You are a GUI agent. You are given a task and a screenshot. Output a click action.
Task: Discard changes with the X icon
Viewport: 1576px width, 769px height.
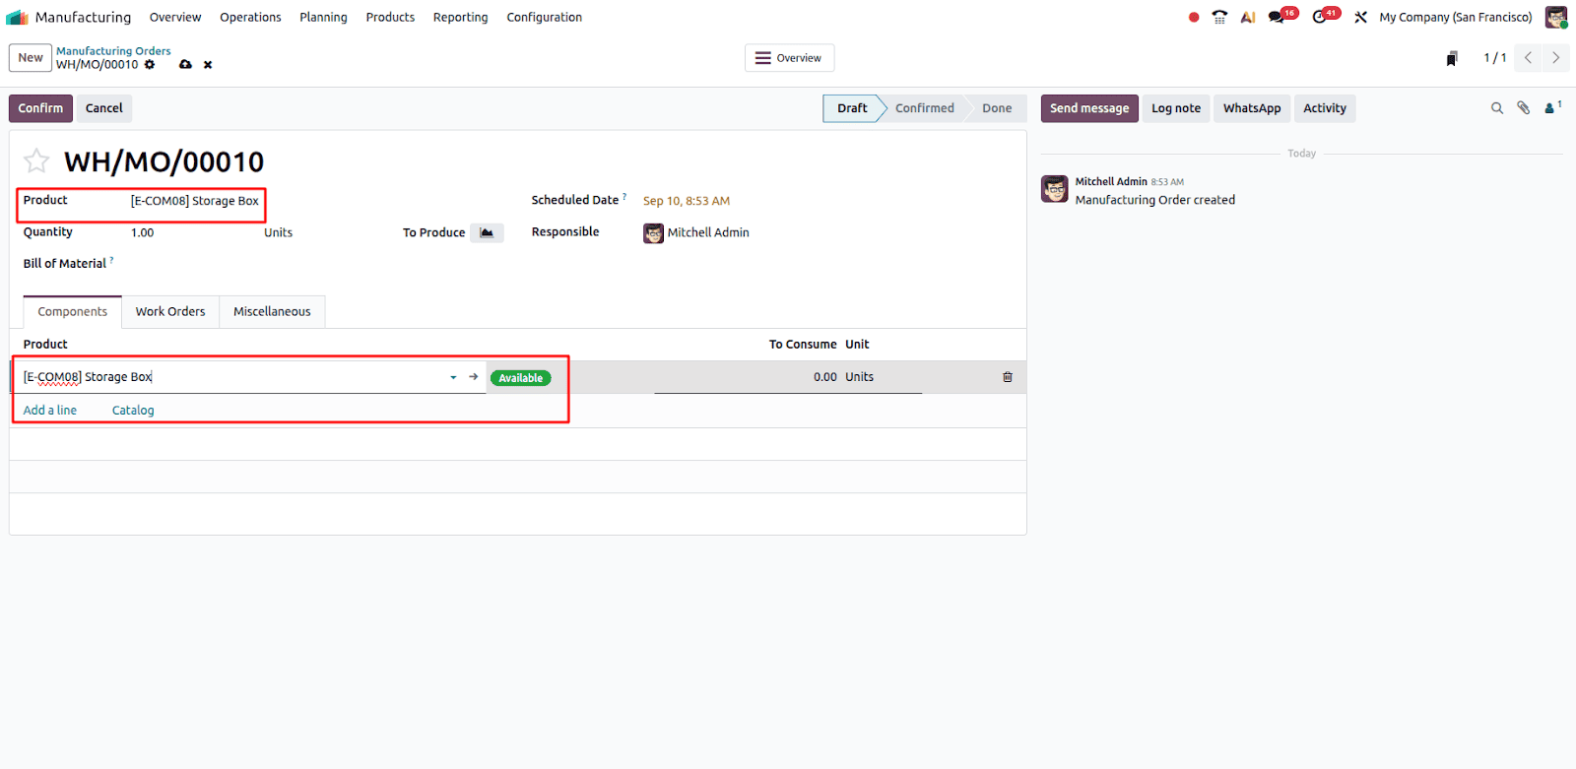(208, 65)
